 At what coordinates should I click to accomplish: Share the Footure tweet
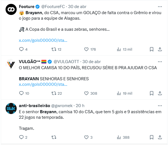pyautogui.click(x=160, y=49)
